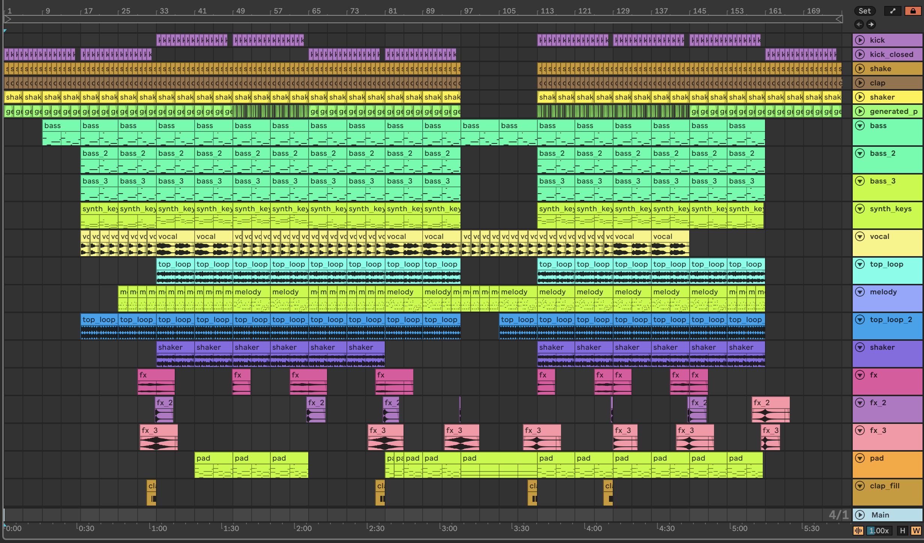Collapse the vocal track fold button

click(x=860, y=236)
